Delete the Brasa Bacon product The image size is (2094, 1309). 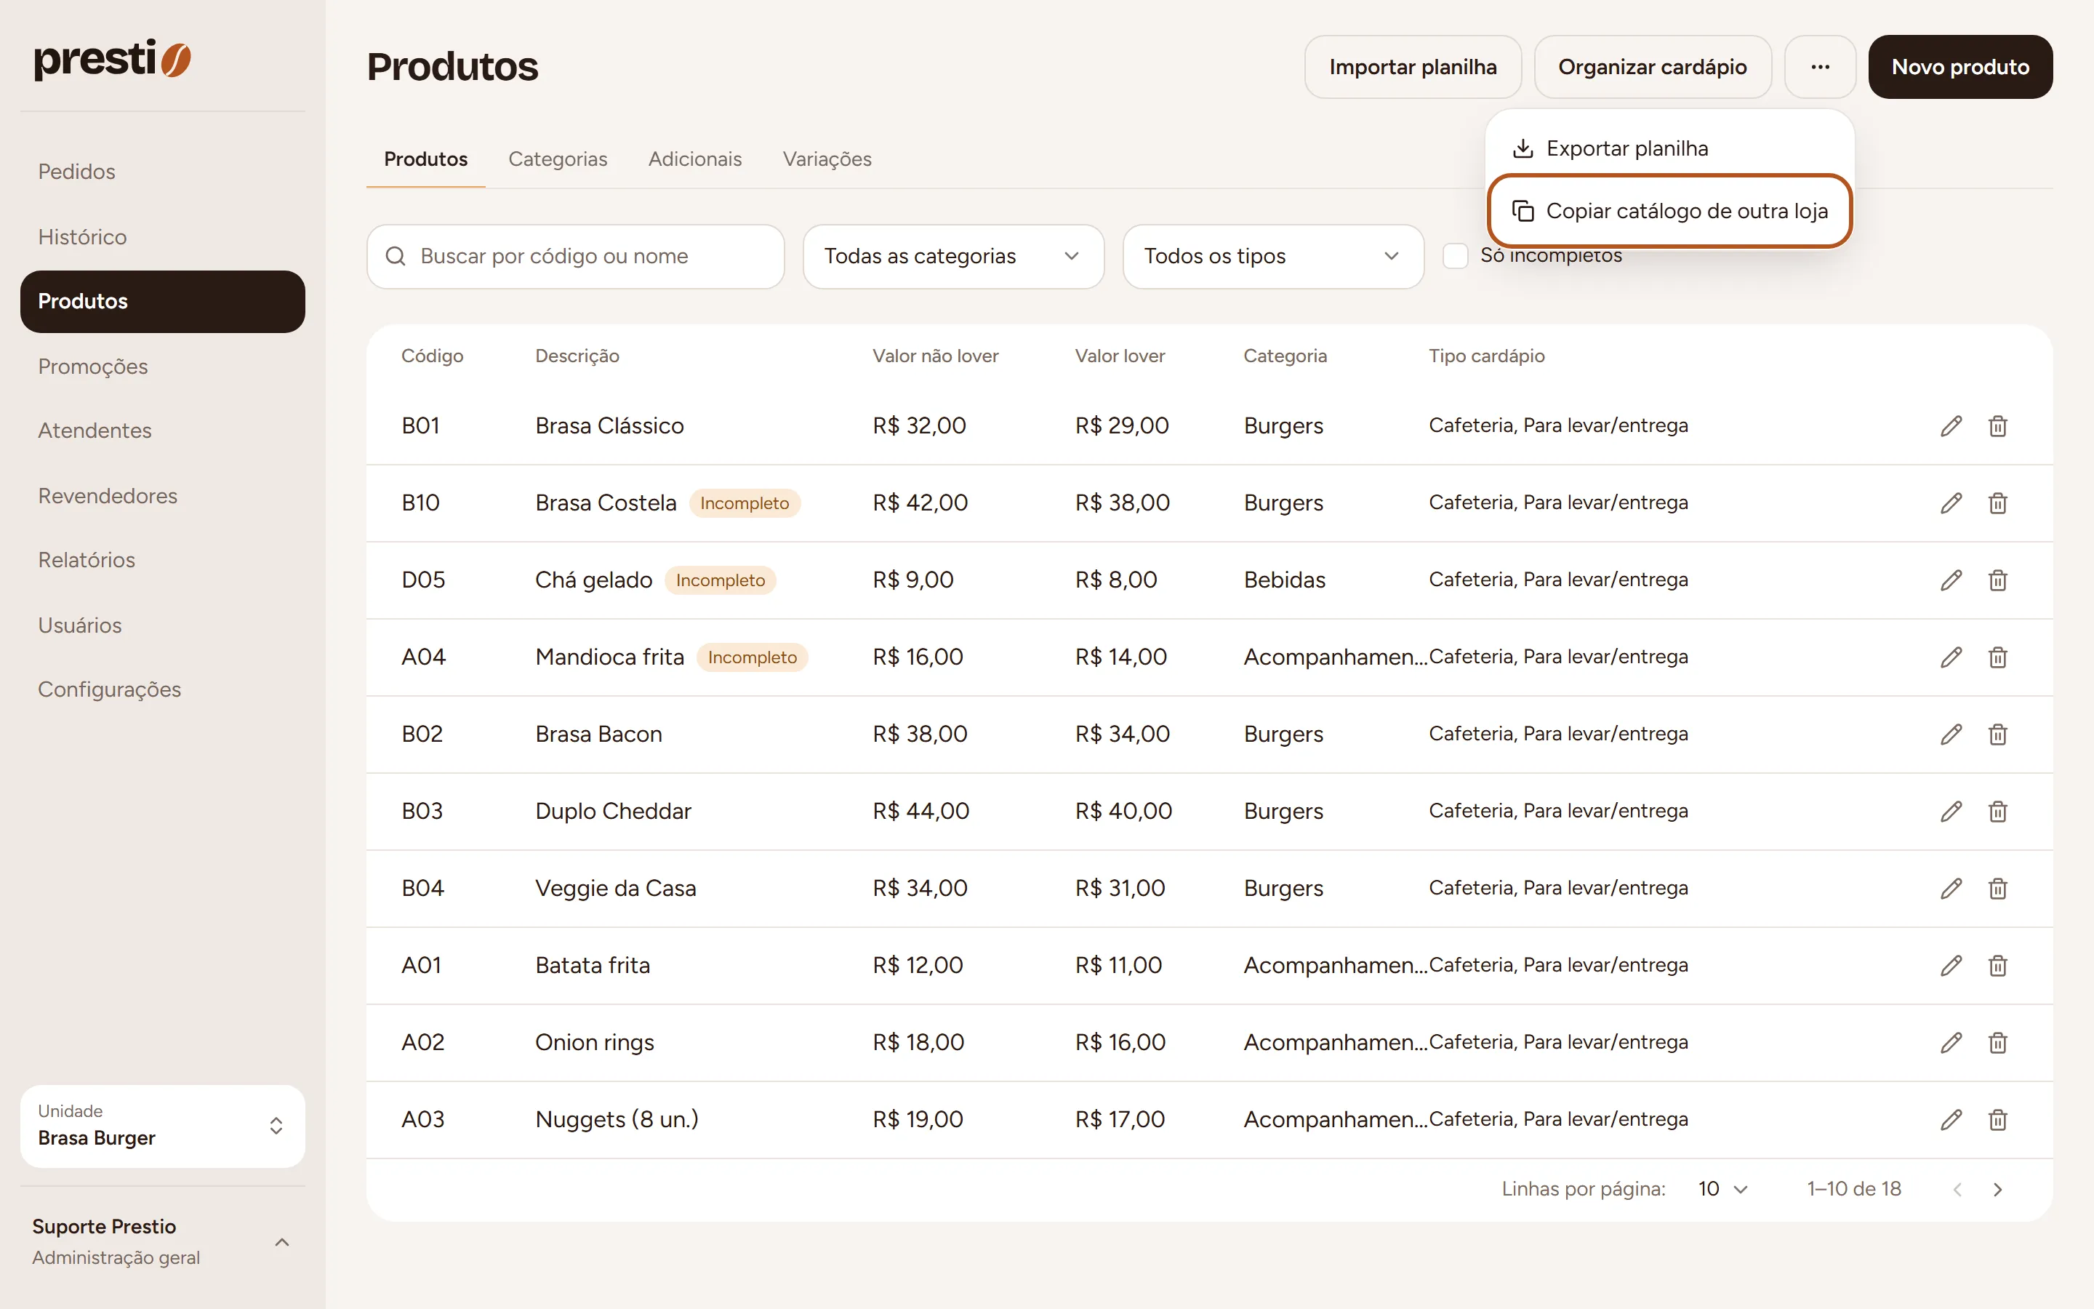click(1997, 734)
